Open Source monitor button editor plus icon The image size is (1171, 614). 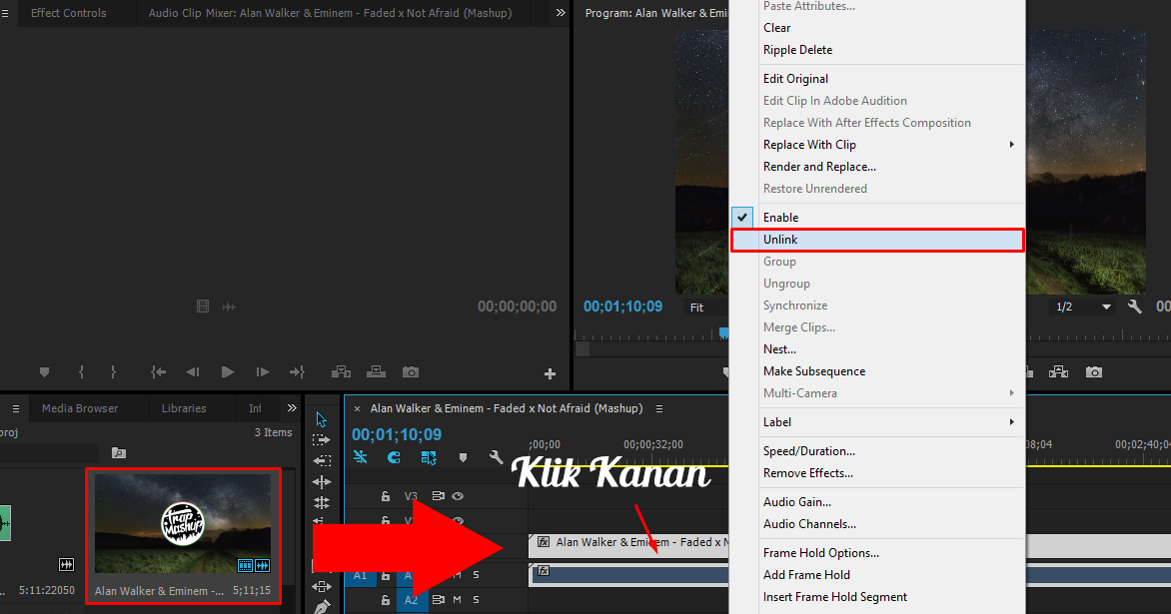pos(550,373)
